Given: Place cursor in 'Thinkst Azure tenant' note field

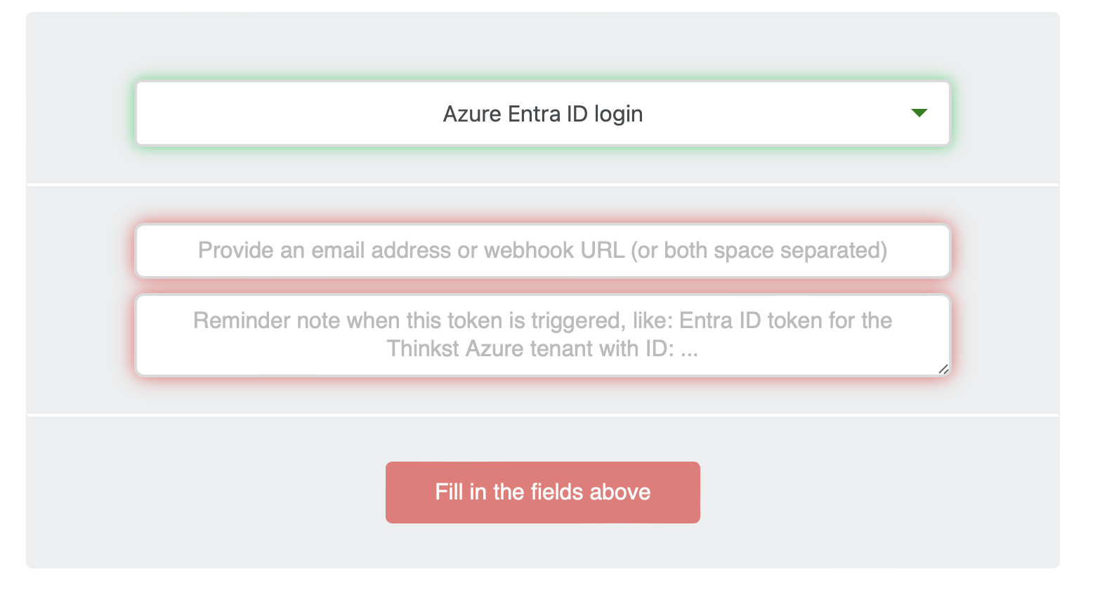Looking at the screenshot, I should 543,335.
